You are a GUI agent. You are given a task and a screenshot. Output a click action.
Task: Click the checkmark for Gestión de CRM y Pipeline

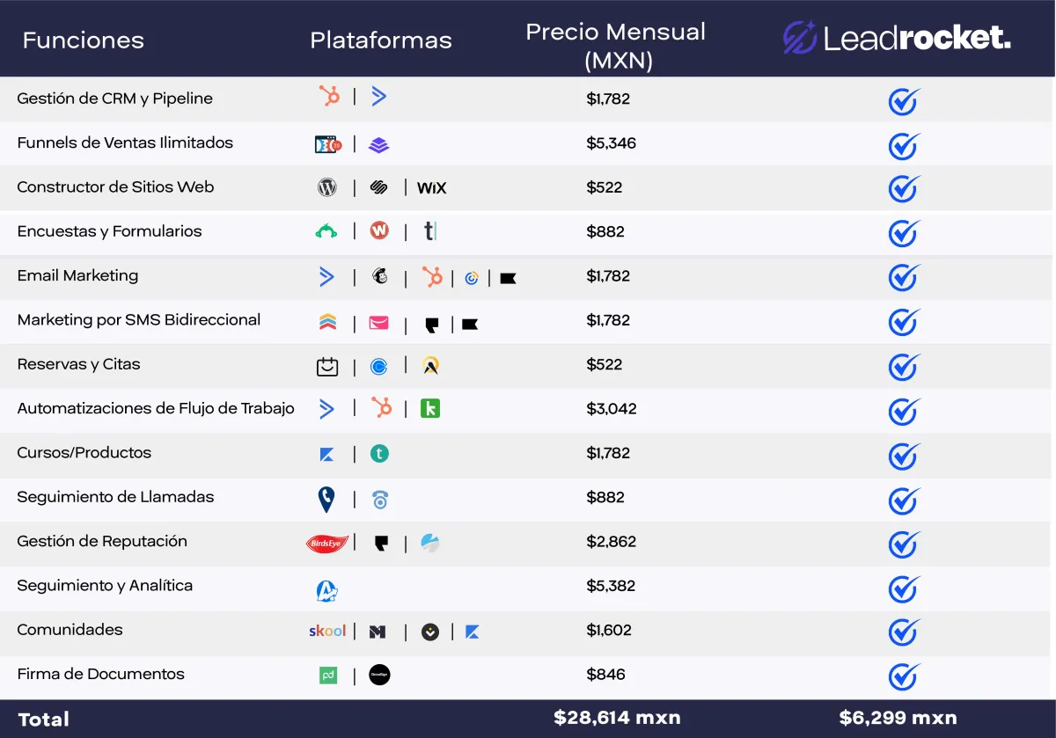[x=904, y=101]
